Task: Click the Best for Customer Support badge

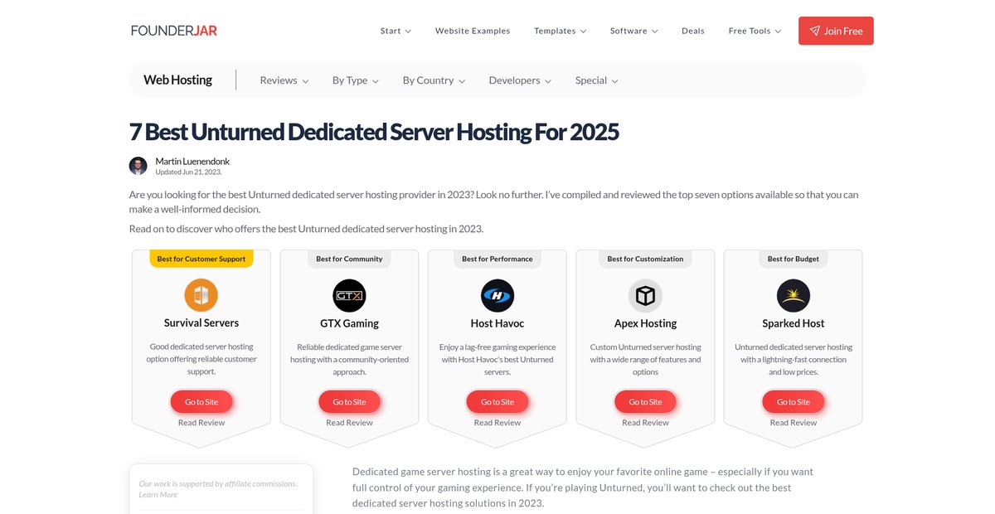Action: coord(201,259)
